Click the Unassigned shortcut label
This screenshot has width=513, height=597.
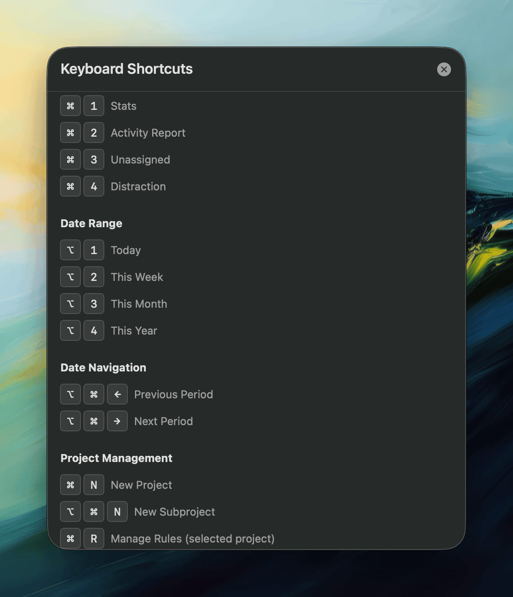(x=140, y=160)
